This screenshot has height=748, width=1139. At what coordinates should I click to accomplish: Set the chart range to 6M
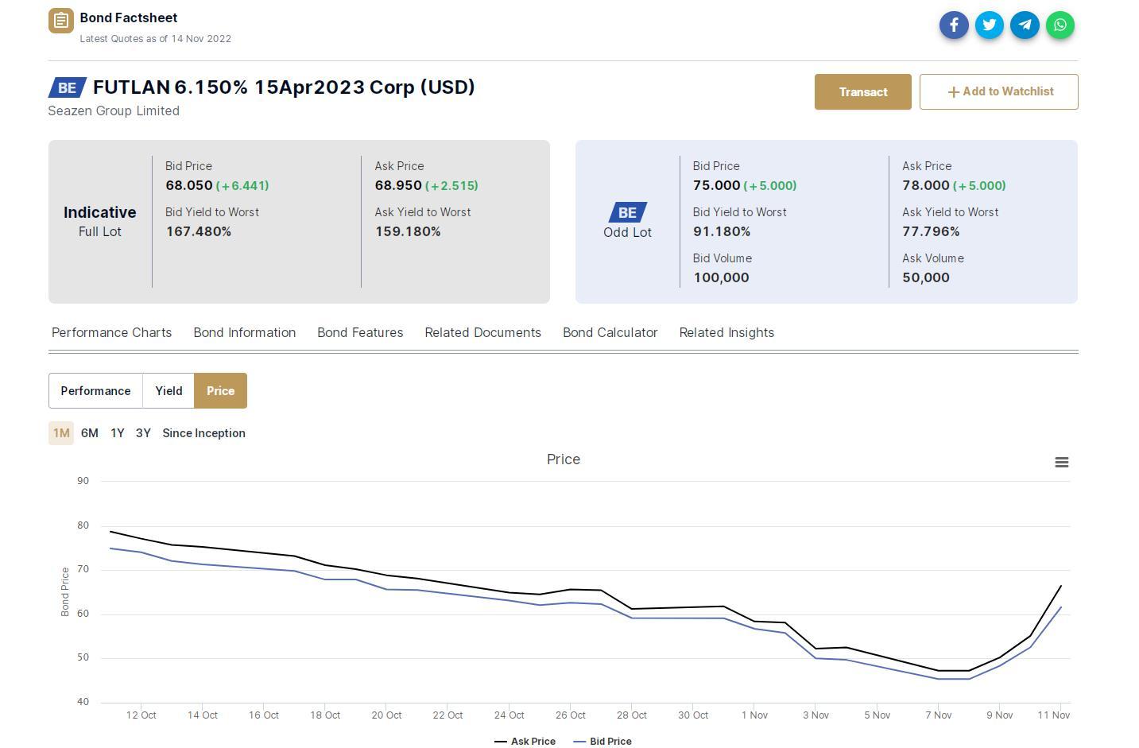[x=89, y=433]
